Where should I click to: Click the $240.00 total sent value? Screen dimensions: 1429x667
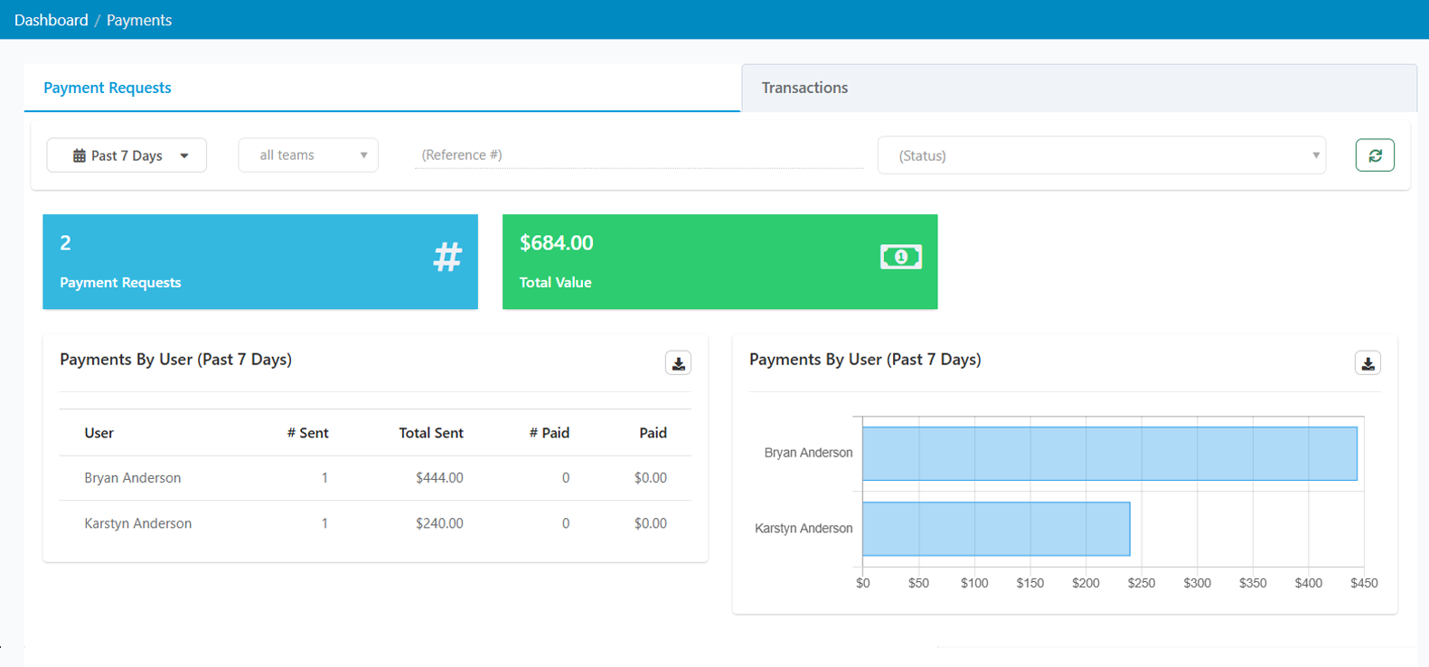(x=439, y=523)
